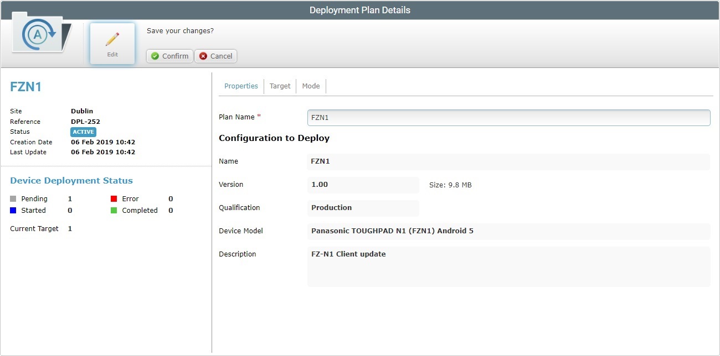Viewport: 720px width, 356px height.
Task: Switch to the Target tab
Action: 280,86
